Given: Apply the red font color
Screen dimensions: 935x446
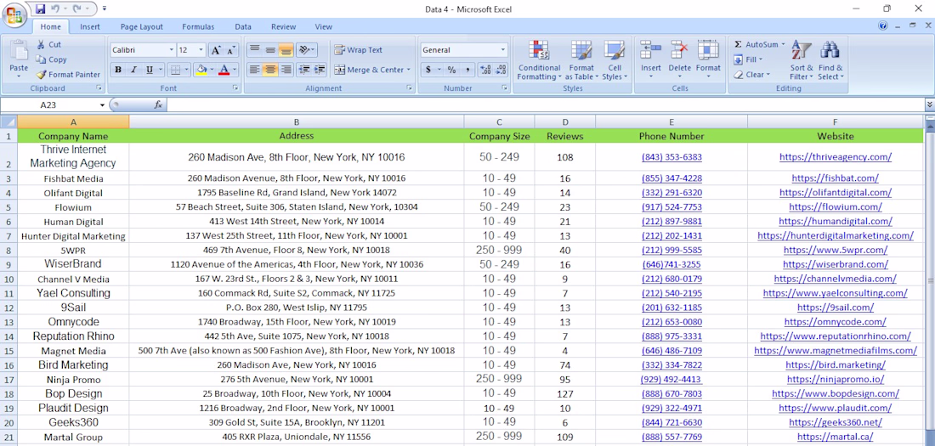Looking at the screenshot, I should point(224,70).
